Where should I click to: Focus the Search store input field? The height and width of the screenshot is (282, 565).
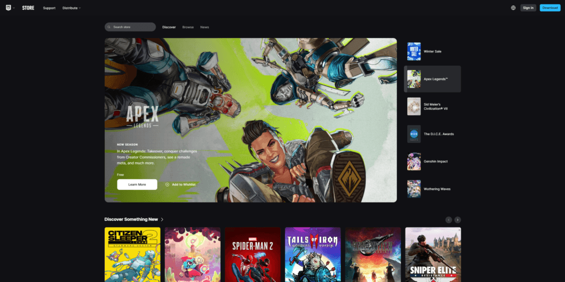pyautogui.click(x=130, y=27)
